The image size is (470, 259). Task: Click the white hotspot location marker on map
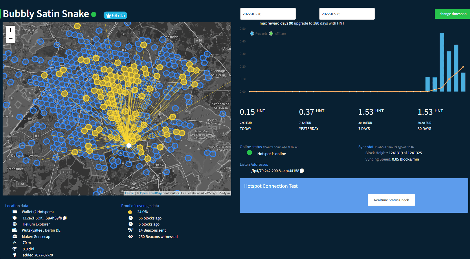pos(129,146)
